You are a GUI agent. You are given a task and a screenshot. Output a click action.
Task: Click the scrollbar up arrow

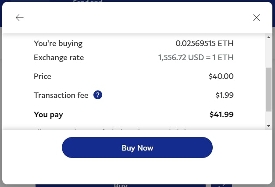click(x=268, y=37)
